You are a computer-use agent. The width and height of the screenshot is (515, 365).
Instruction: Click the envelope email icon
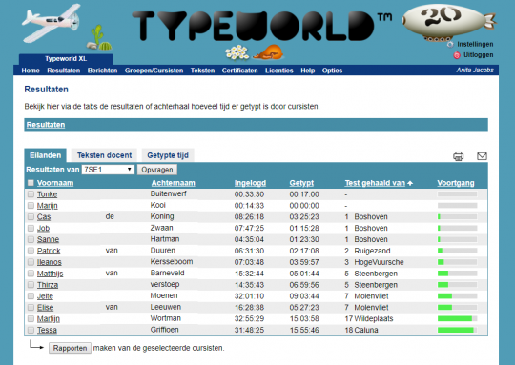pyautogui.click(x=482, y=156)
